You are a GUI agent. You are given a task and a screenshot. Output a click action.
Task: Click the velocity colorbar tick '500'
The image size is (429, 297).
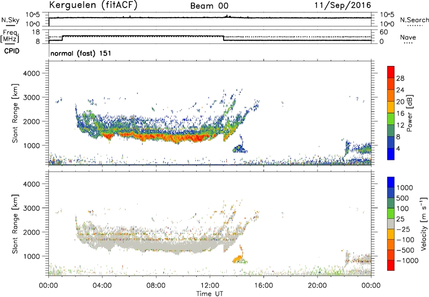click(x=403, y=198)
